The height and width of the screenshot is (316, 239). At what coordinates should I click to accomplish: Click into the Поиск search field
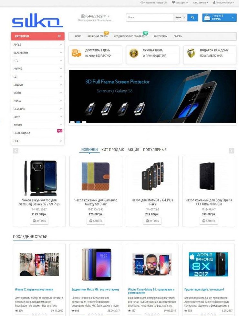(150, 17)
